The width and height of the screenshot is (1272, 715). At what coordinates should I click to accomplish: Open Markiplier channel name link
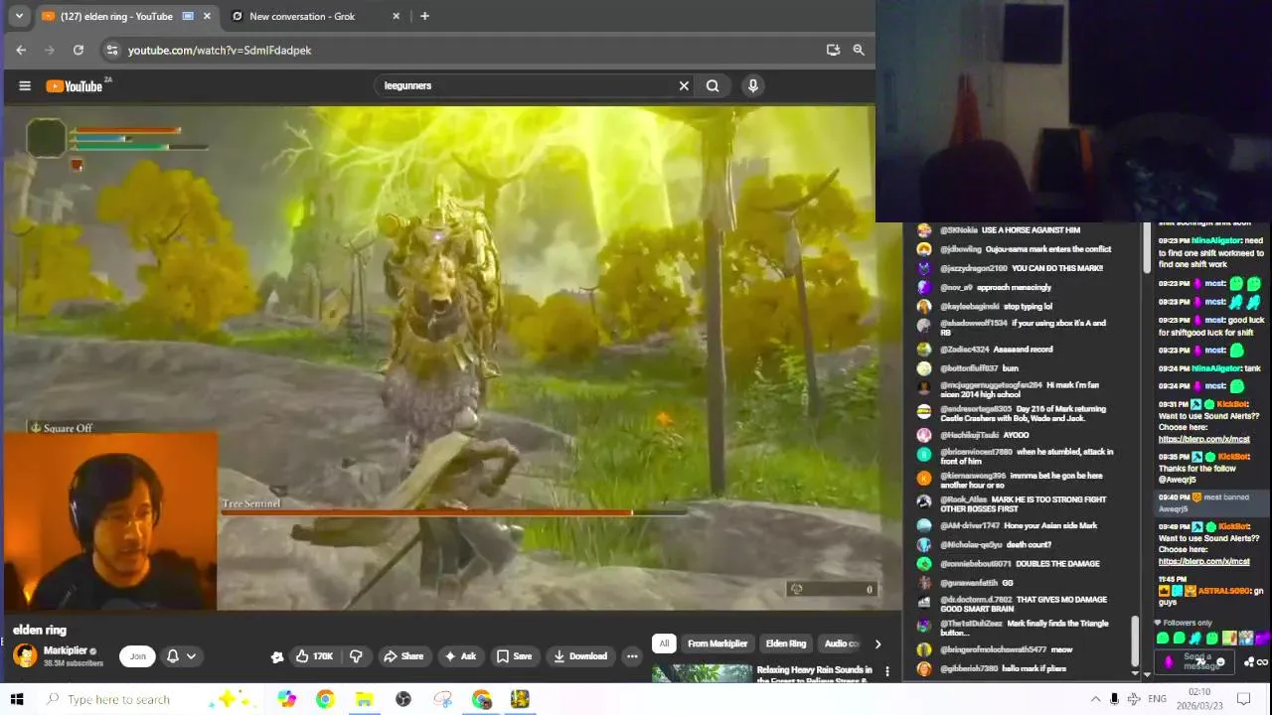coord(66,650)
